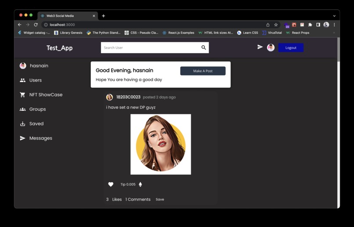Like the post with the heart icon

[111, 184]
